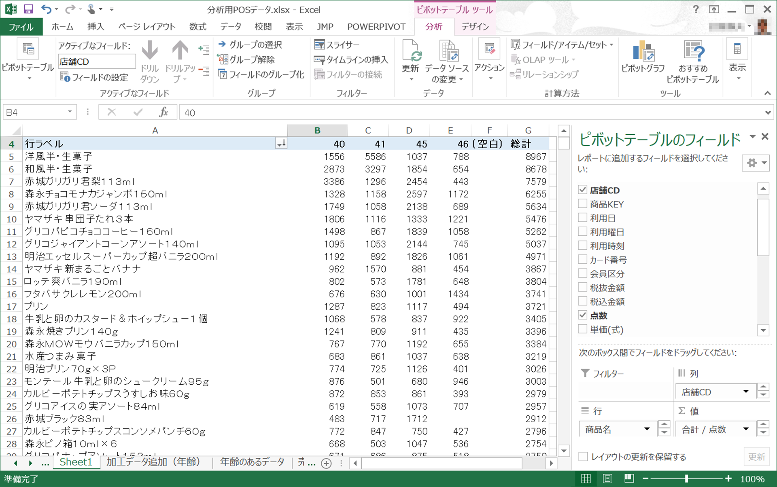Click the zoom slider handle
Screen dimensions: 777x487
[x=686, y=479]
